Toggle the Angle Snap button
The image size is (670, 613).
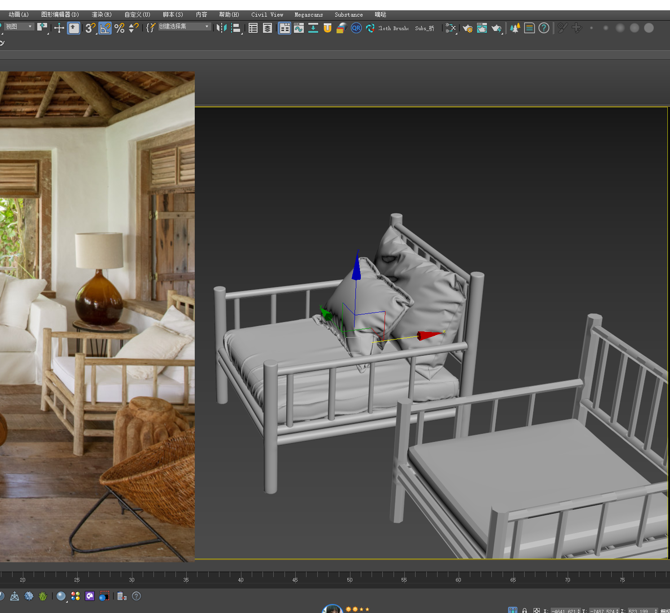pyautogui.click(x=105, y=28)
